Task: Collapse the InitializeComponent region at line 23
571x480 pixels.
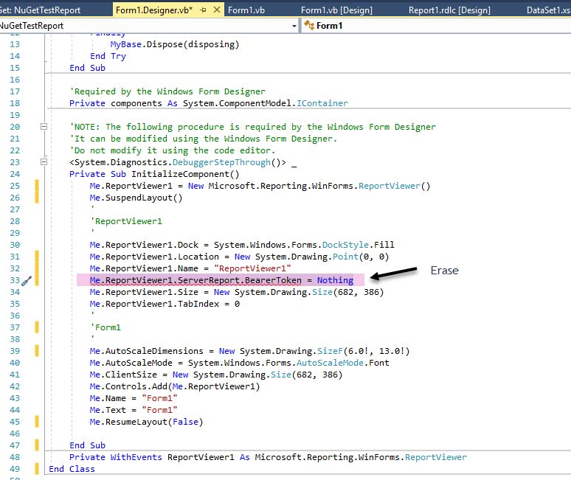Action: tap(44, 162)
